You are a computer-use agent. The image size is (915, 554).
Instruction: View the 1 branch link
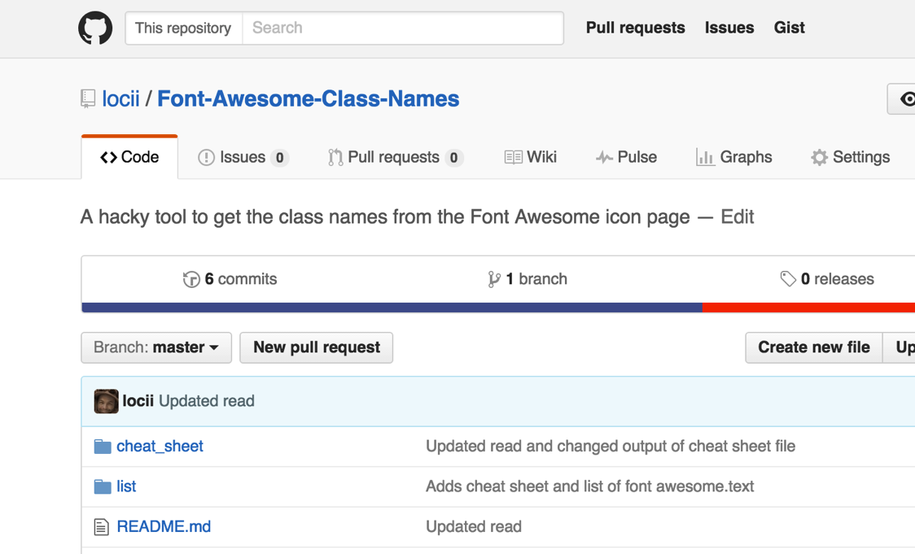tap(528, 279)
